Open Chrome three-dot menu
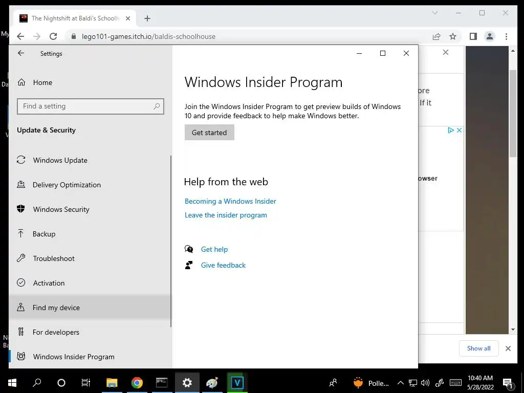This screenshot has width=524, height=393. click(x=506, y=36)
